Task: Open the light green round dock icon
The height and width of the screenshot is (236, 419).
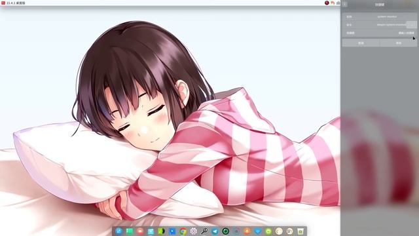Action: coord(268,231)
